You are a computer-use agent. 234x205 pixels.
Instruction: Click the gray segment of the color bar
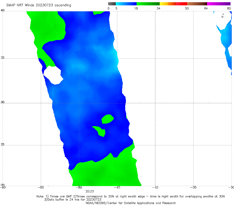(x=112, y=4)
